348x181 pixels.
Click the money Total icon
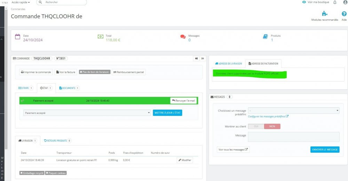click(101, 37)
